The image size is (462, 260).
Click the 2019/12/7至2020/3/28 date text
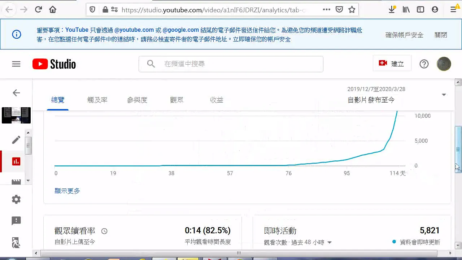pos(376,89)
